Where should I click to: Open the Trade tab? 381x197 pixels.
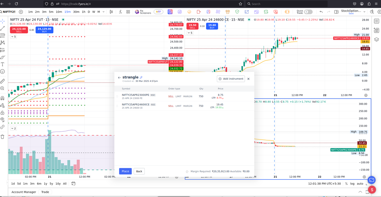(x=45, y=192)
